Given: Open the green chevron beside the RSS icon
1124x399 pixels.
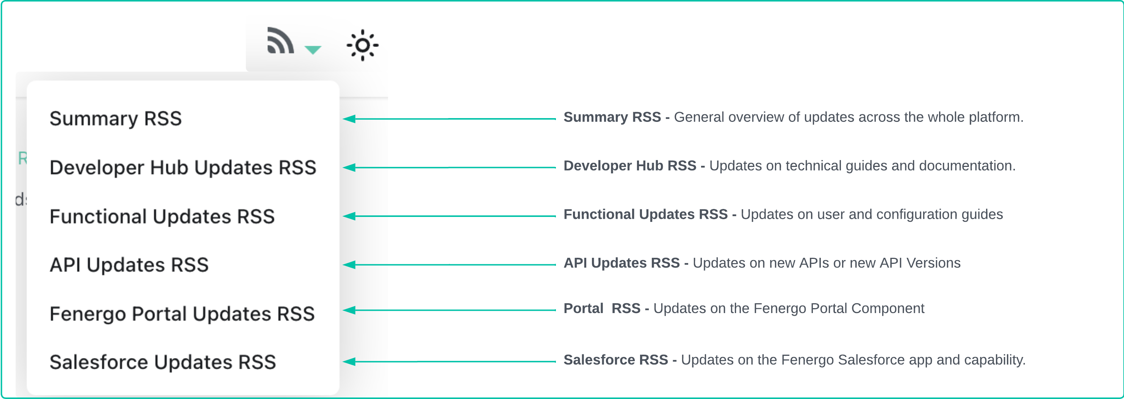Looking at the screenshot, I should pyautogui.click(x=312, y=50).
